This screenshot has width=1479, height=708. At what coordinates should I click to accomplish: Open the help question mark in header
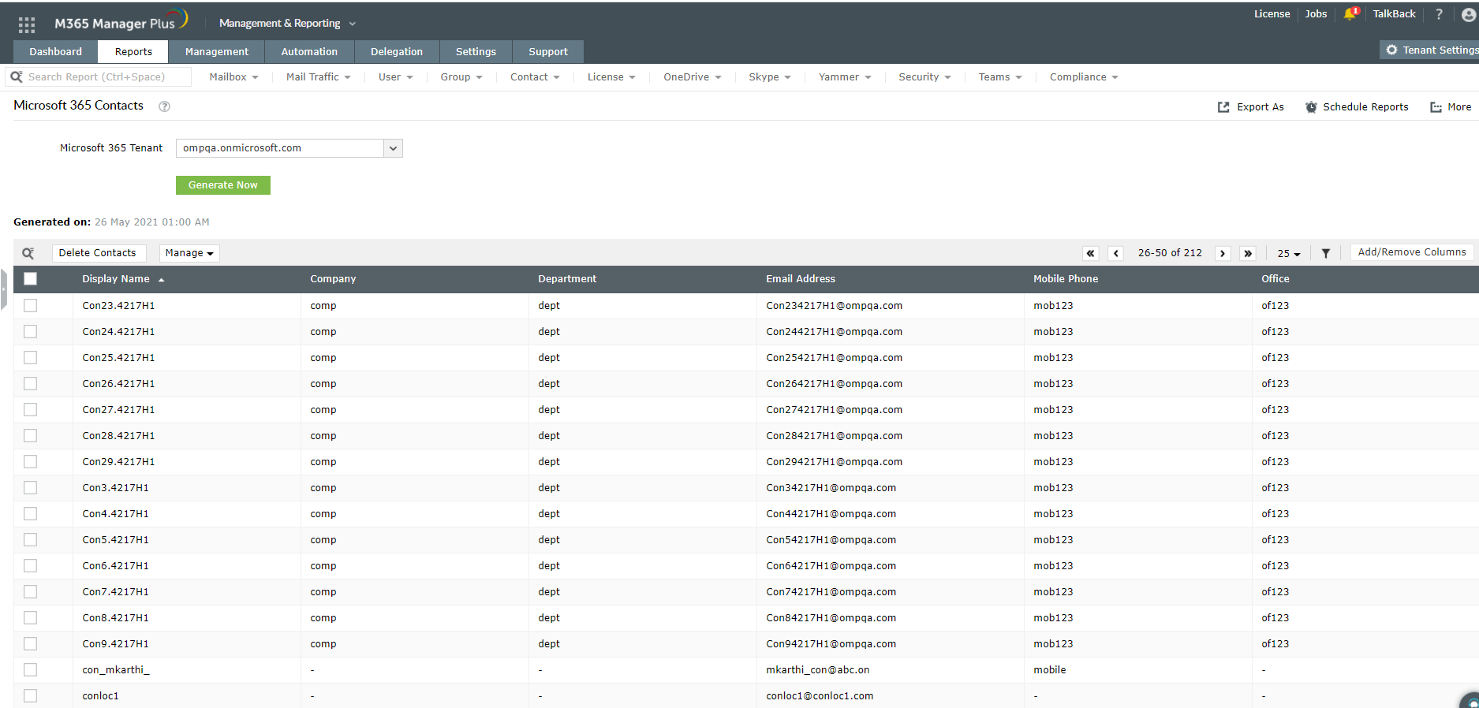point(1439,14)
